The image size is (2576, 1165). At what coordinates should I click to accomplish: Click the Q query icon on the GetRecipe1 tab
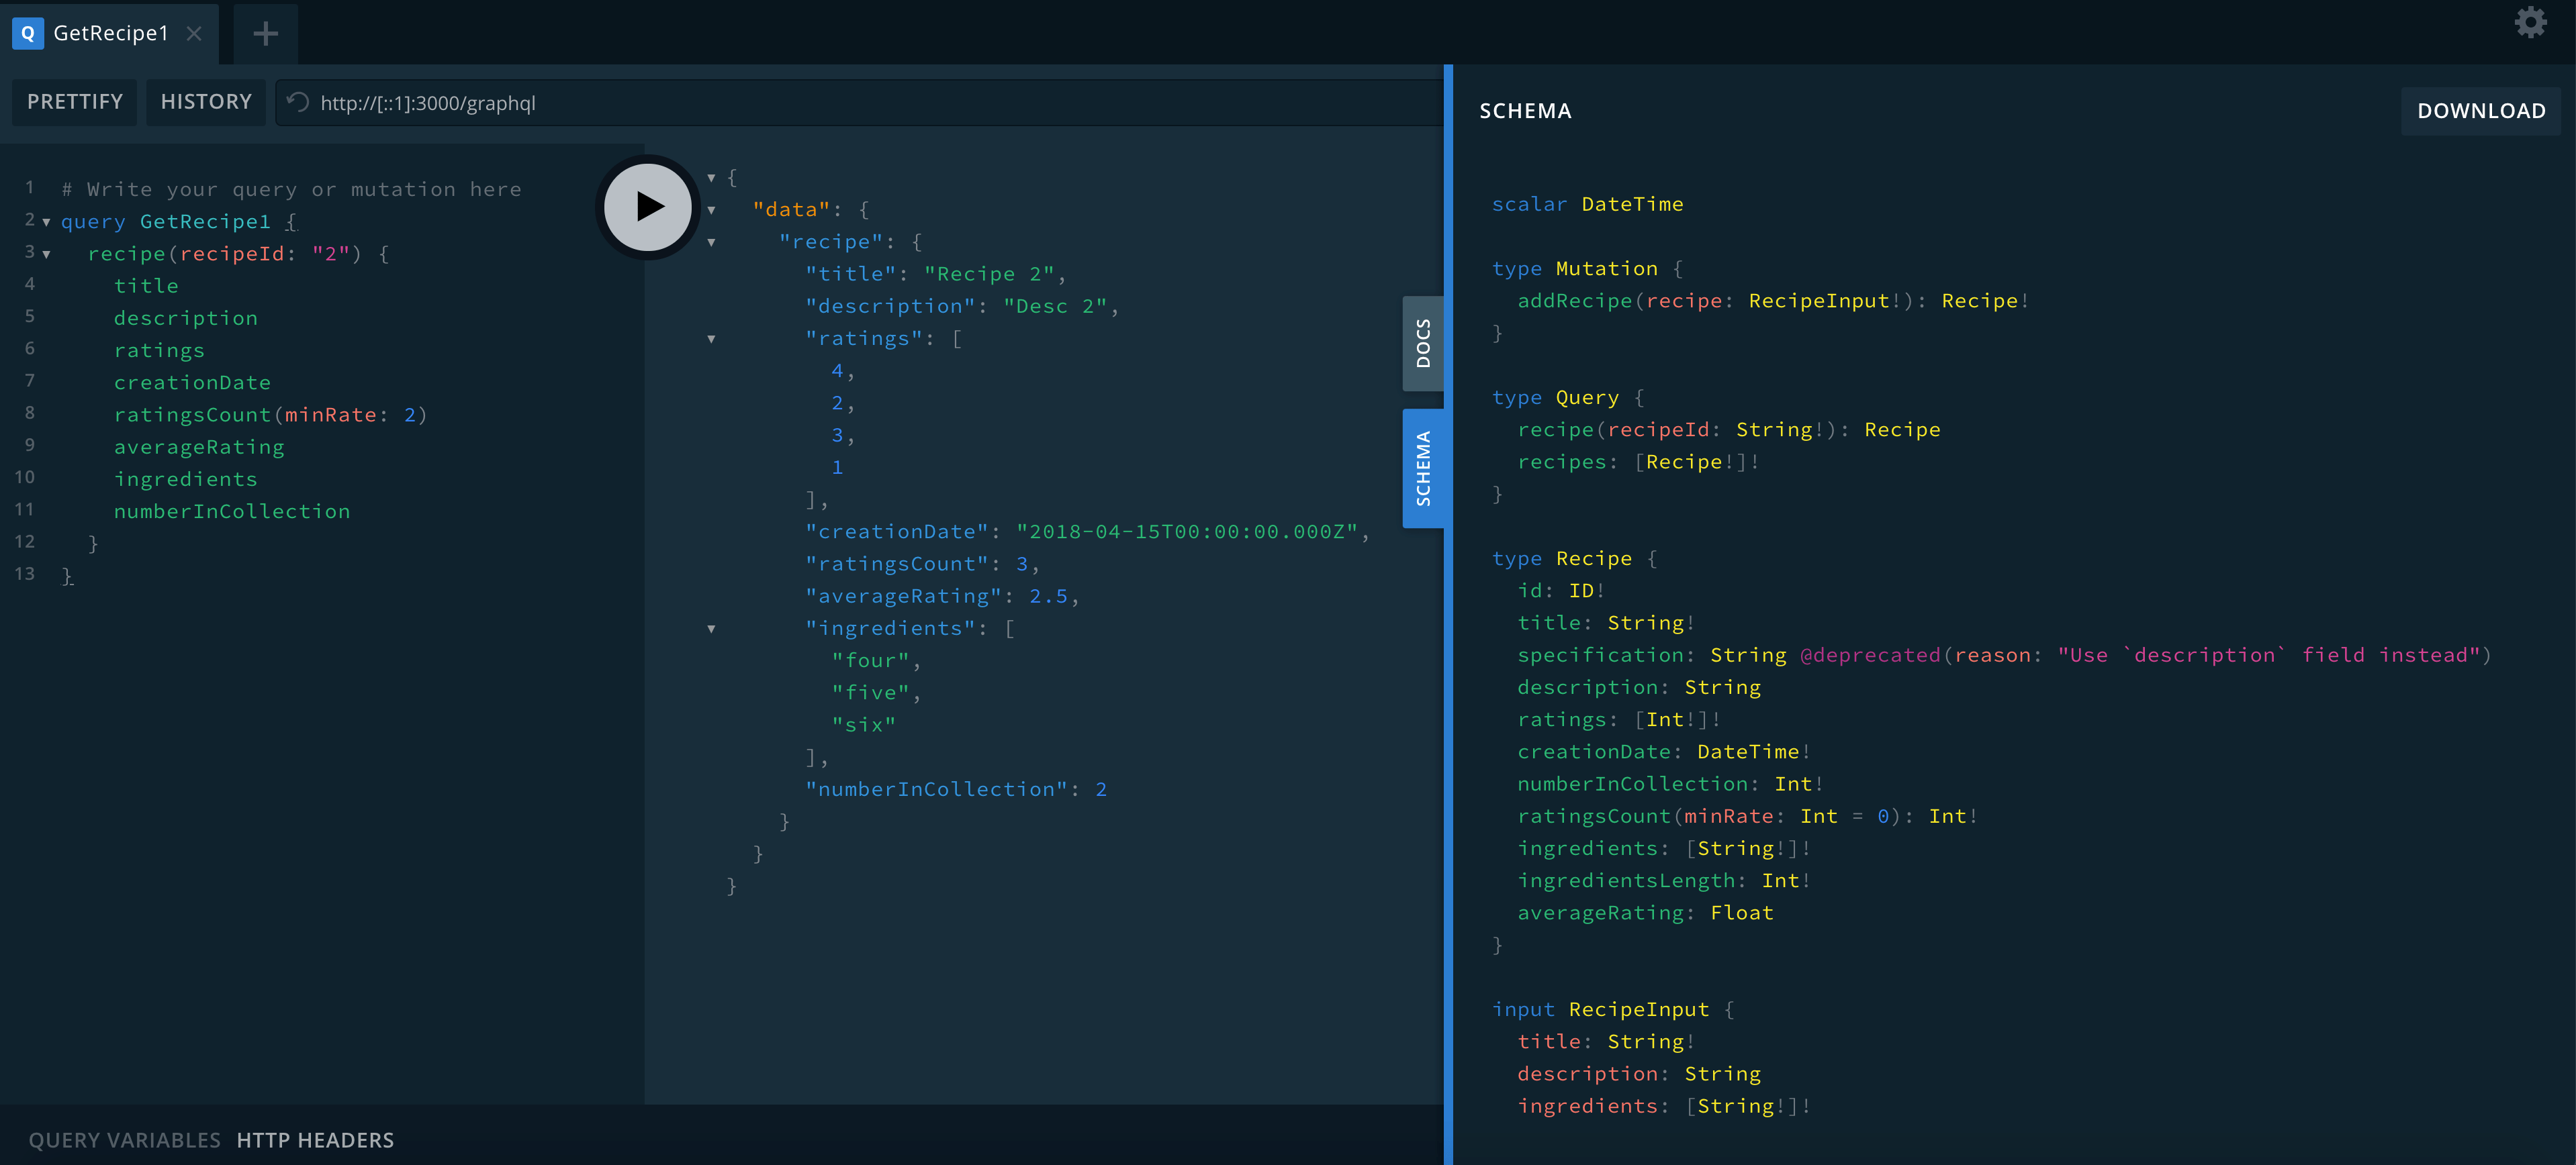(x=27, y=33)
